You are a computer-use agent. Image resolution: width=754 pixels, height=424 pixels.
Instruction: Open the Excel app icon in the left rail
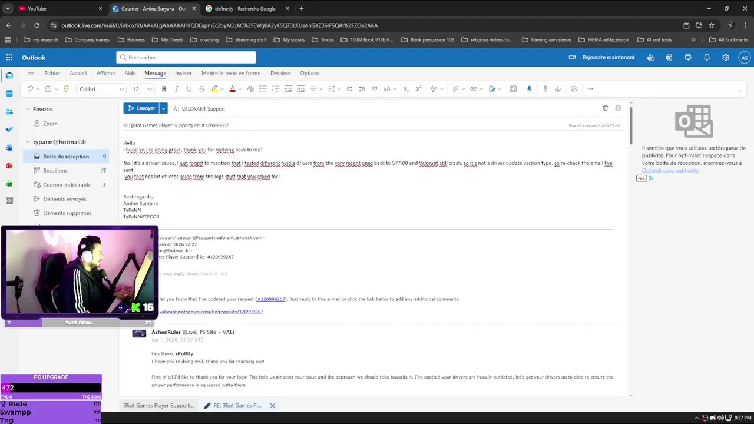tap(9, 184)
